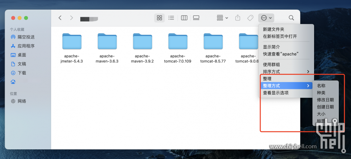The image size is (351, 159).
Task: Go forward with the right chevron
Action: pyautogui.click(x=71, y=18)
